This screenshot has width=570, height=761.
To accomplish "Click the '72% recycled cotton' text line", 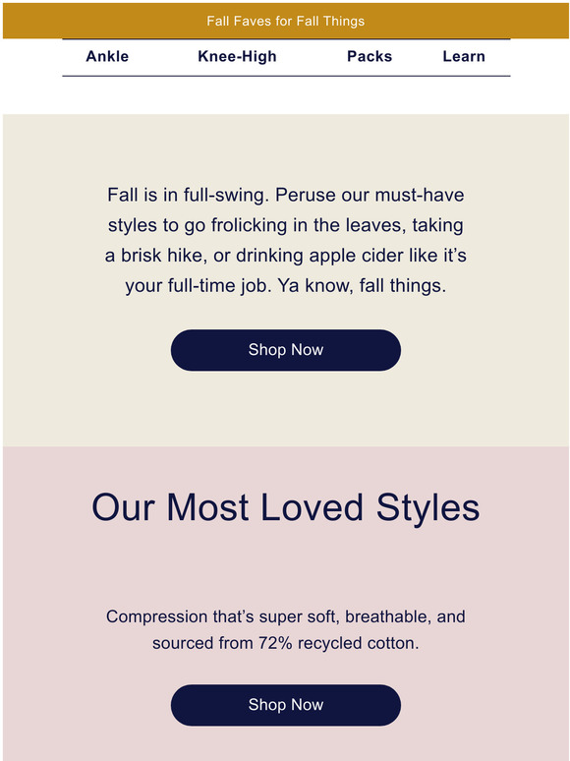I will coord(286,643).
